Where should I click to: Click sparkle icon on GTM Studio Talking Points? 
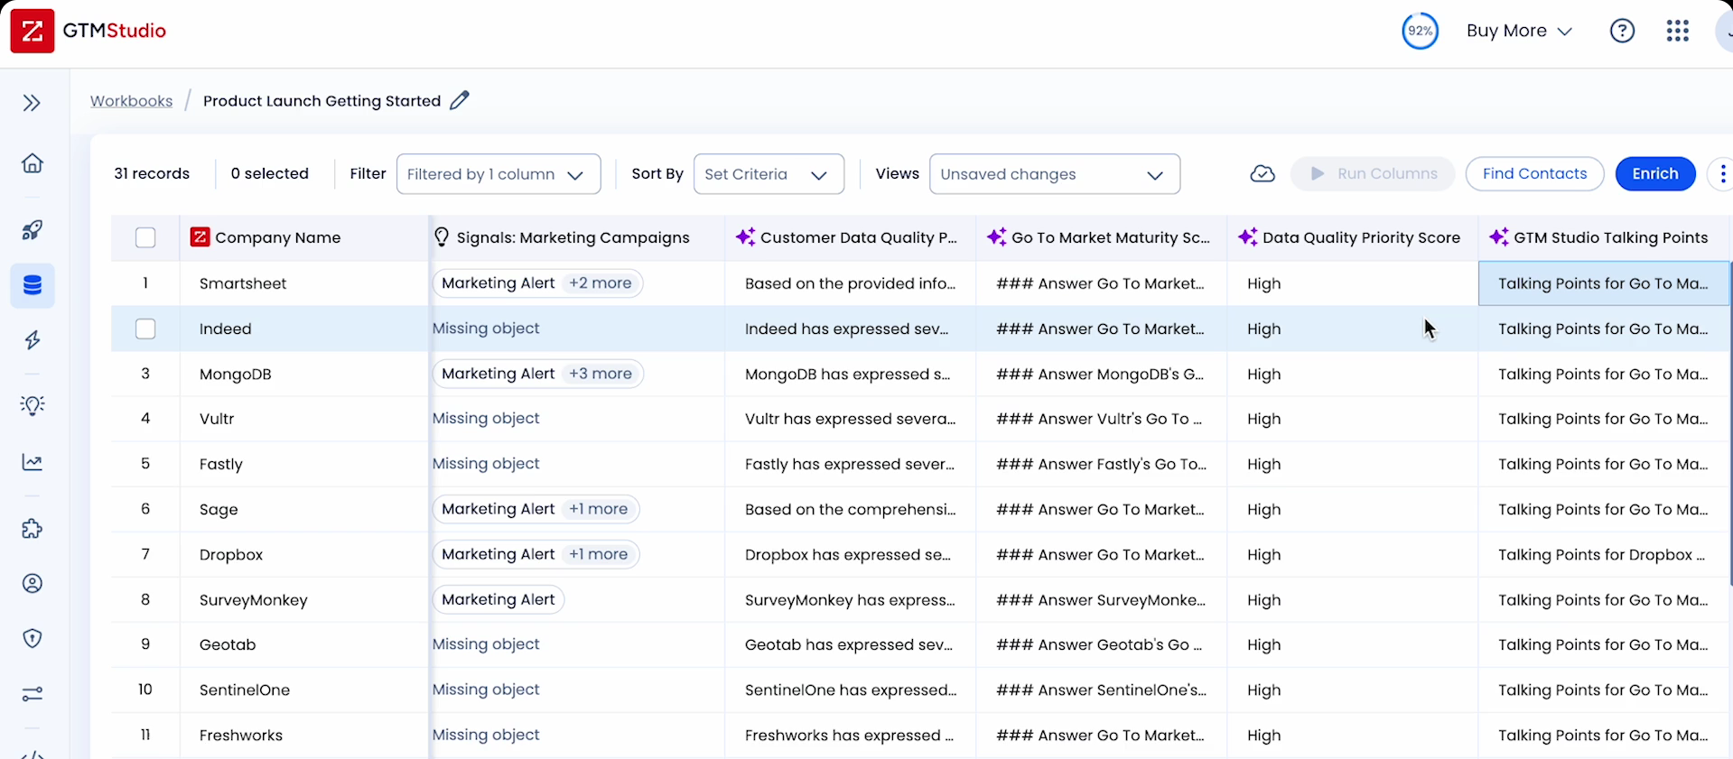coord(1498,236)
